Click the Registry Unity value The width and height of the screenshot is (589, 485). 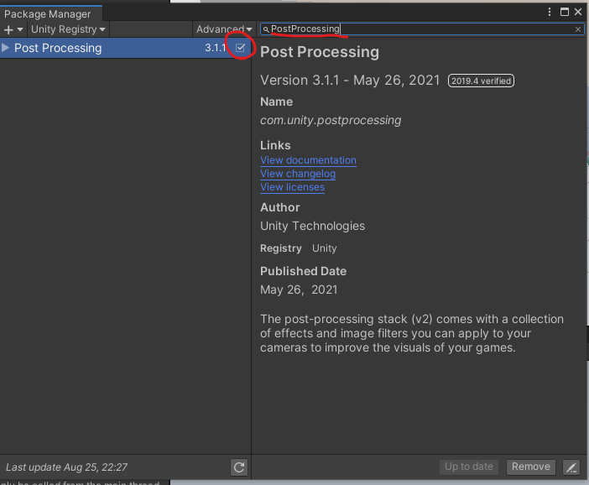324,248
